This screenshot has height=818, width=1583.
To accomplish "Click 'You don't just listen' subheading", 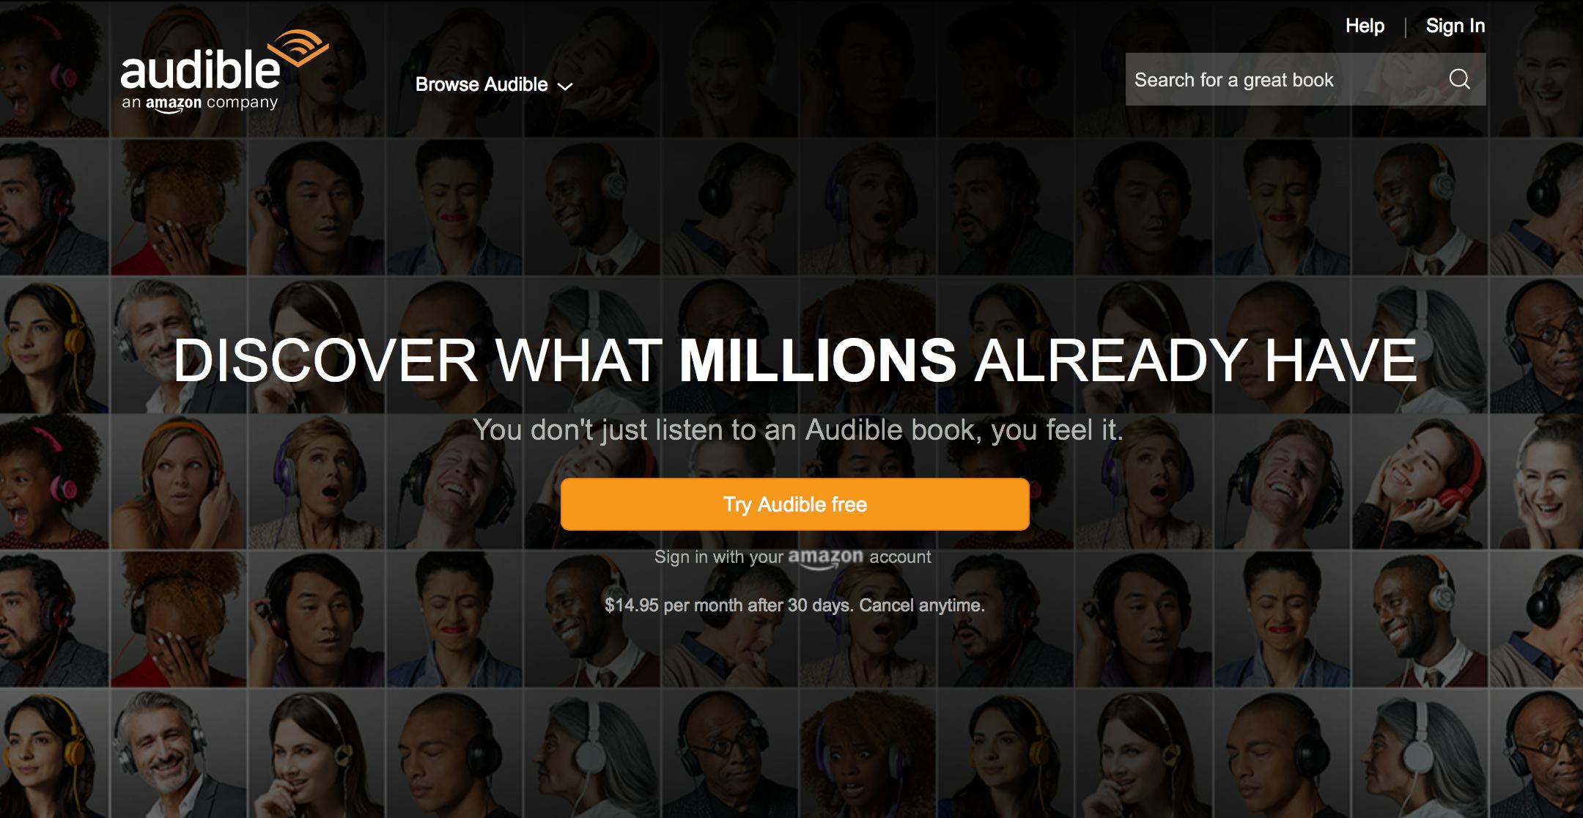I will click(x=798, y=430).
